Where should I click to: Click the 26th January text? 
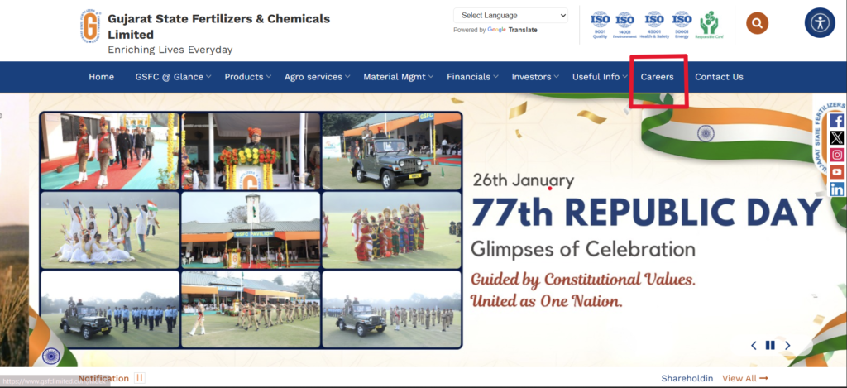524,180
